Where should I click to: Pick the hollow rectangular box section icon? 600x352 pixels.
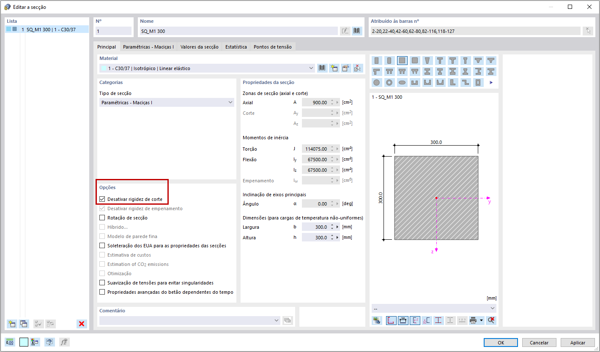(478, 82)
